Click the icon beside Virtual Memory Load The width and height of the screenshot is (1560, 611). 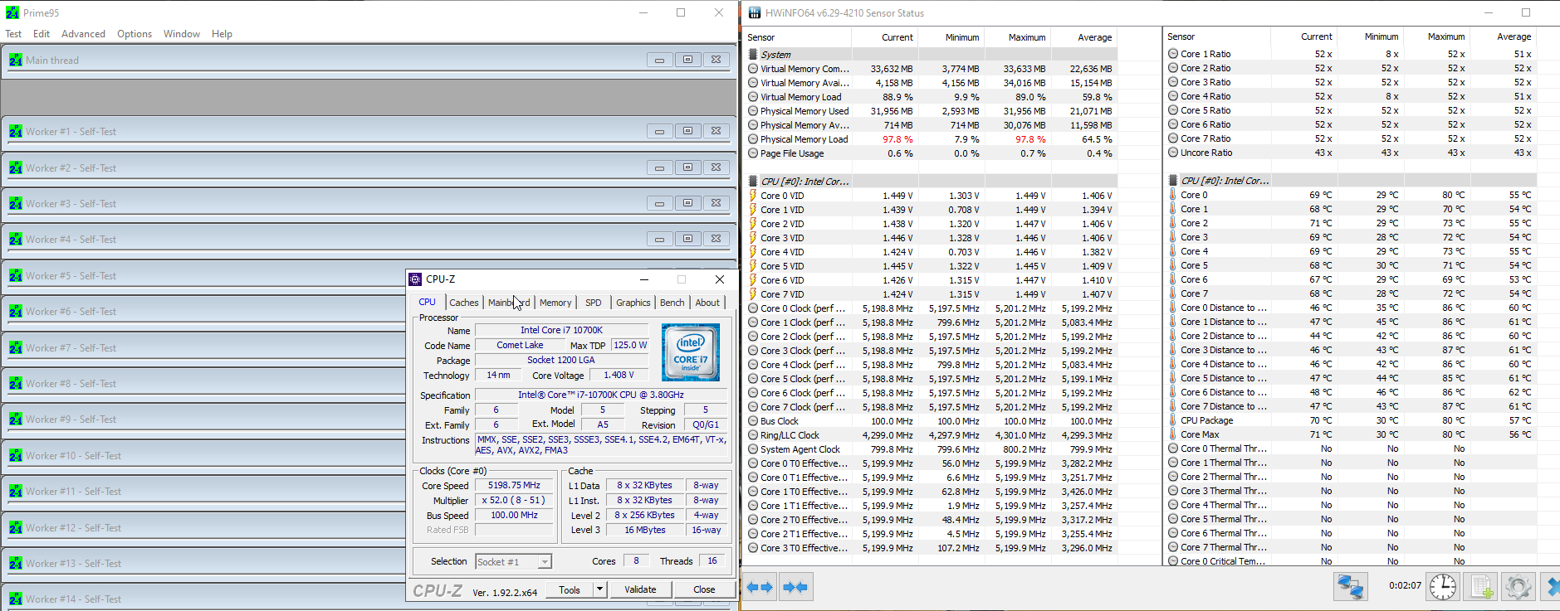tap(753, 97)
